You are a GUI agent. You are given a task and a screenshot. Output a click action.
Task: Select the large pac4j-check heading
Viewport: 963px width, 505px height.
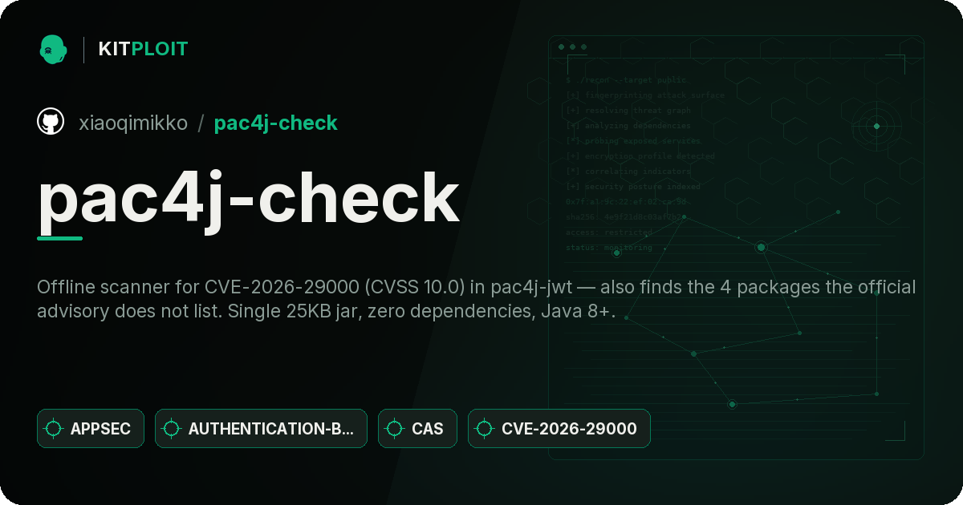pos(248,199)
